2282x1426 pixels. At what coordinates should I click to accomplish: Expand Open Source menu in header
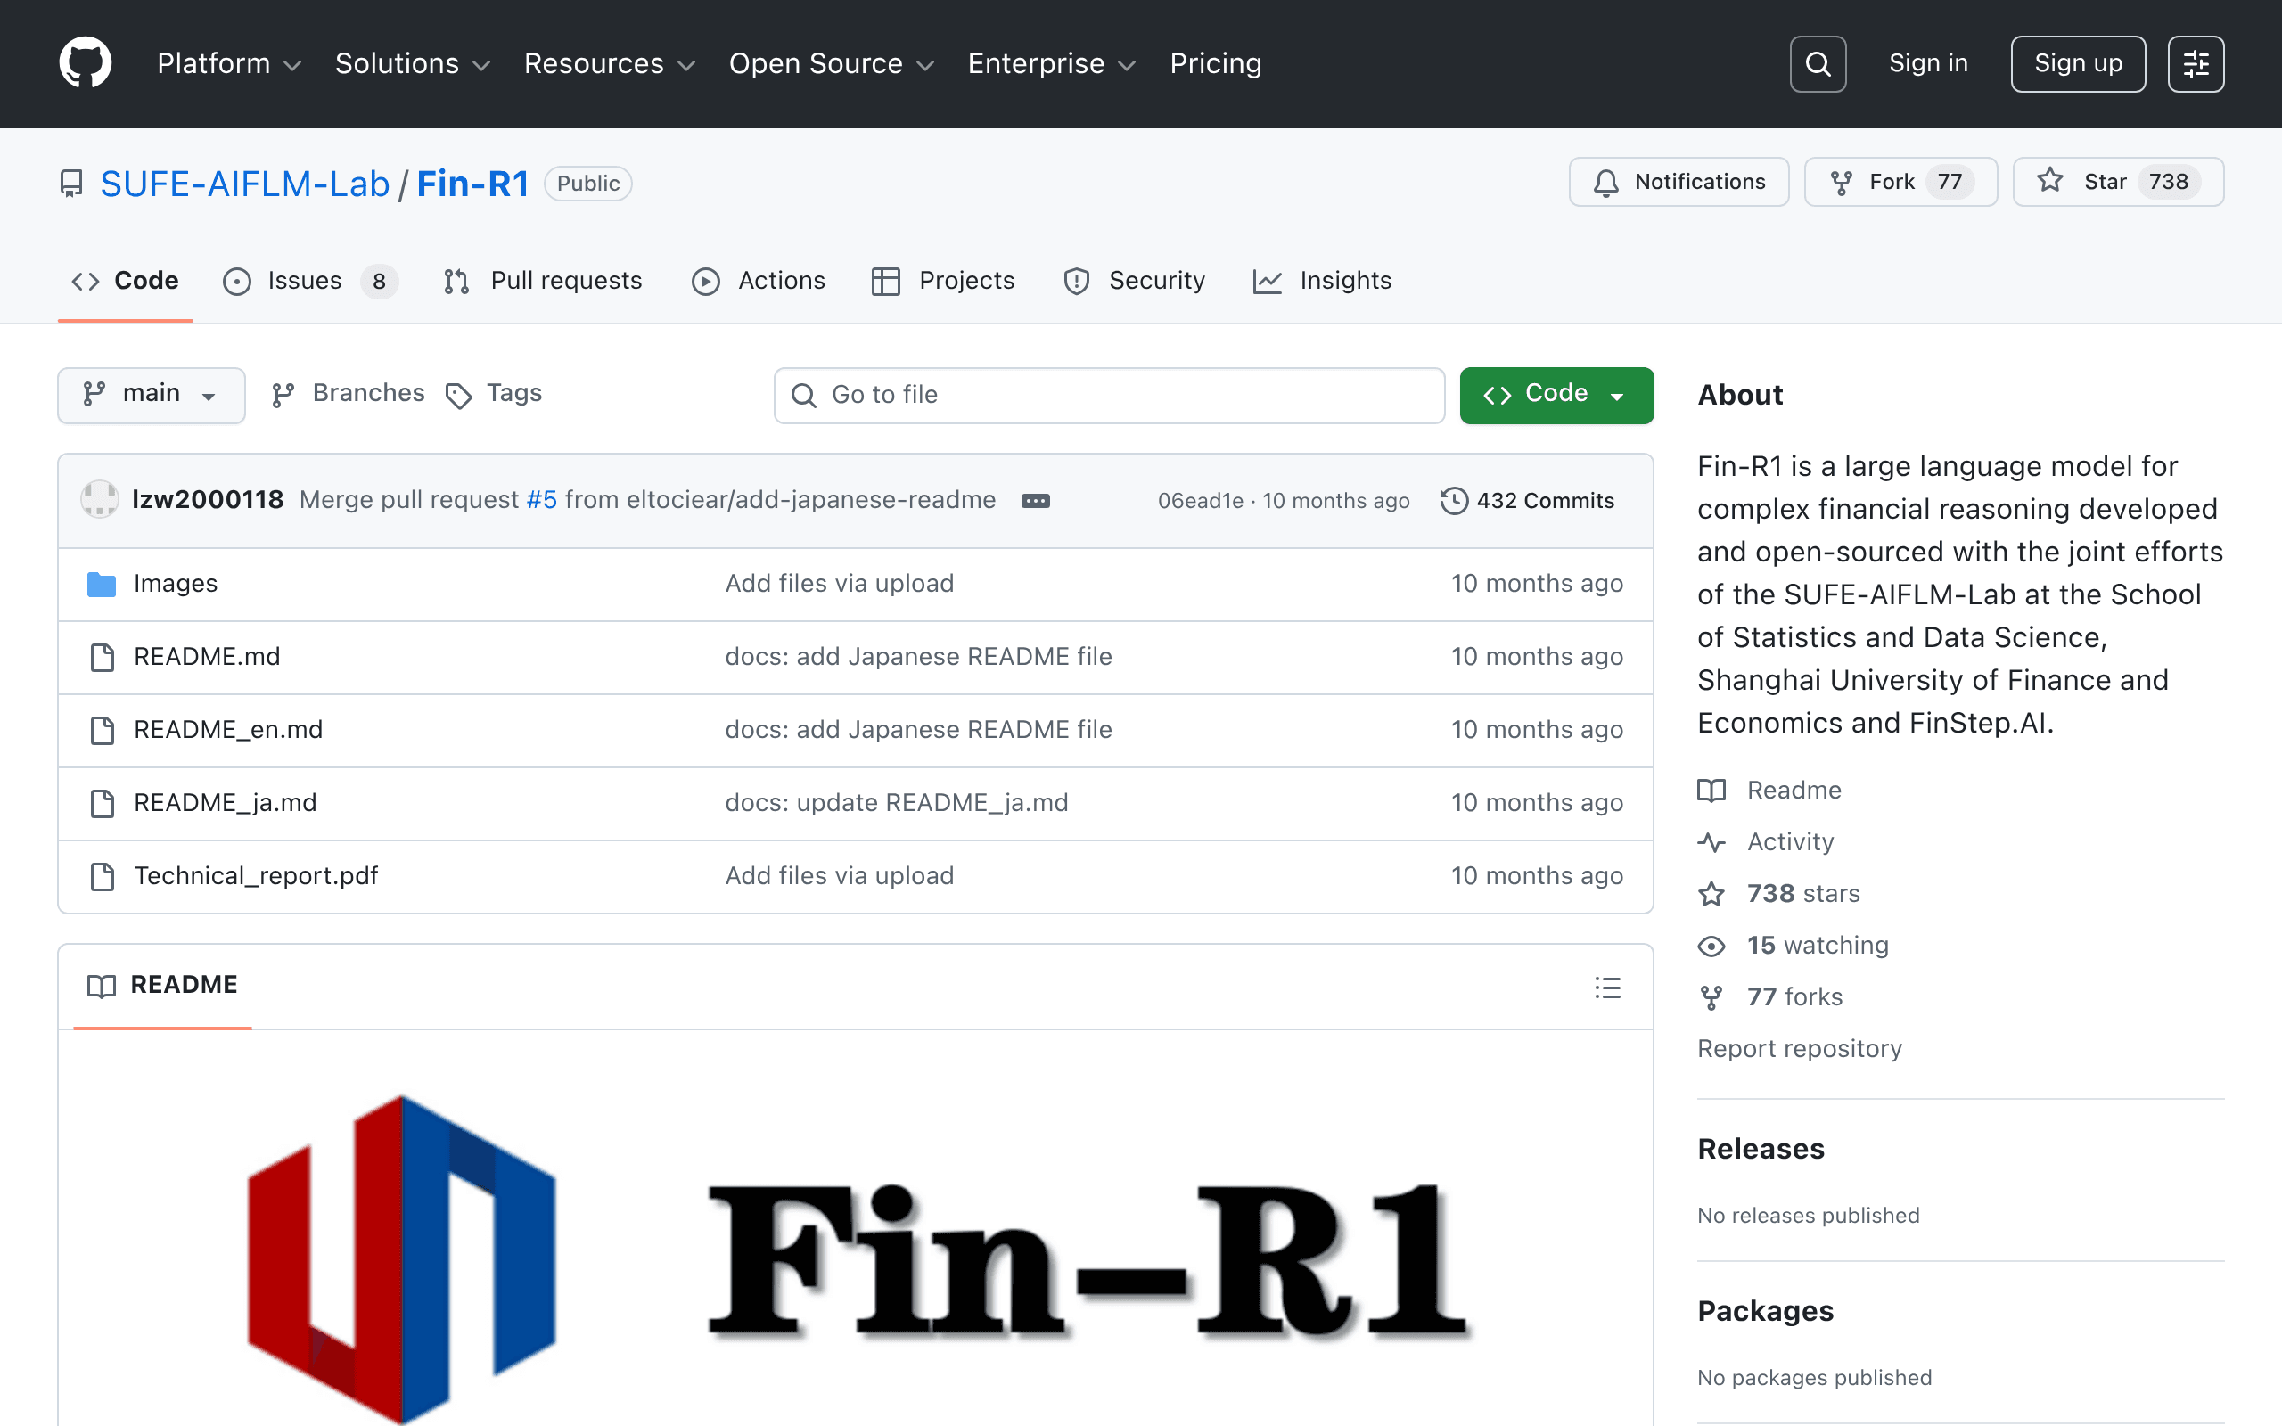tap(832, 63)
